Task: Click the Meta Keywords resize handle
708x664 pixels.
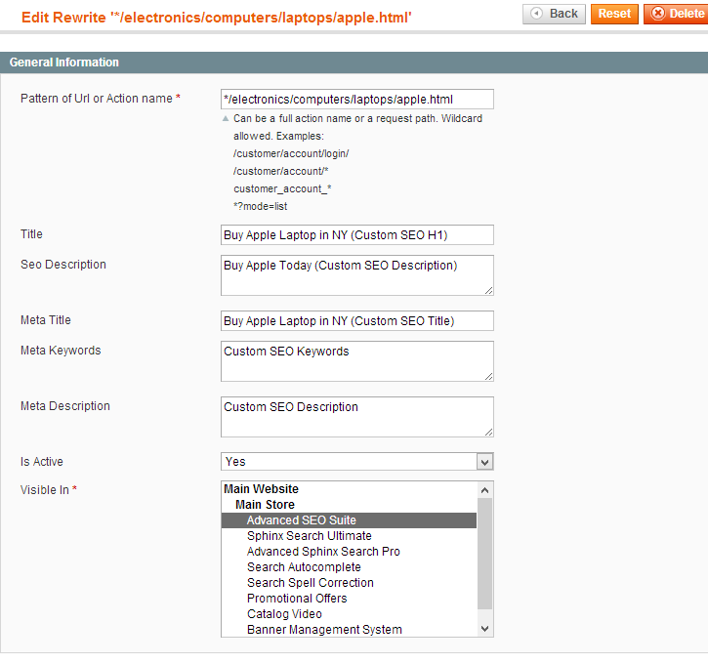Action: click(488, 377)
